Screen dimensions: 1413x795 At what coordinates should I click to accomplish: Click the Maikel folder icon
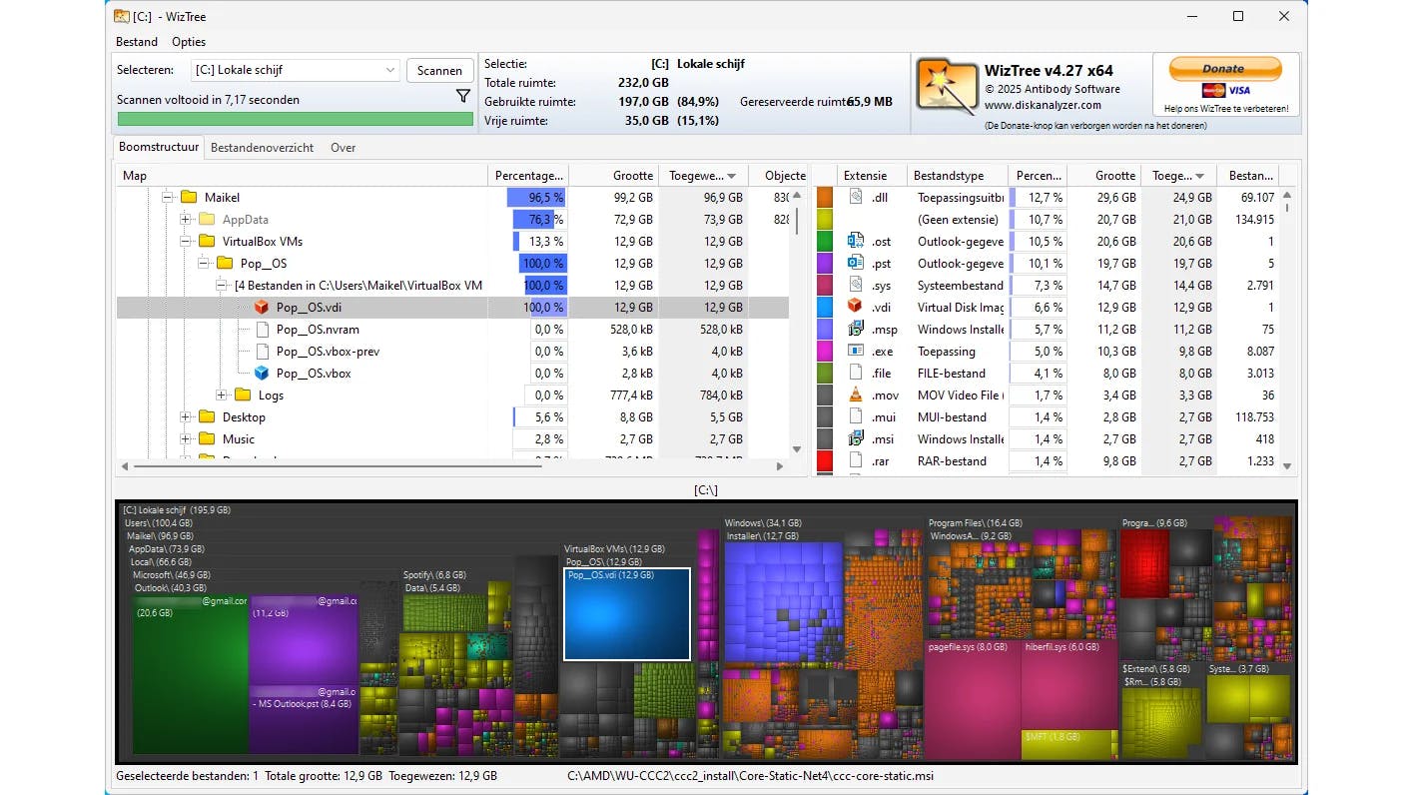click(x=189, y=198)
